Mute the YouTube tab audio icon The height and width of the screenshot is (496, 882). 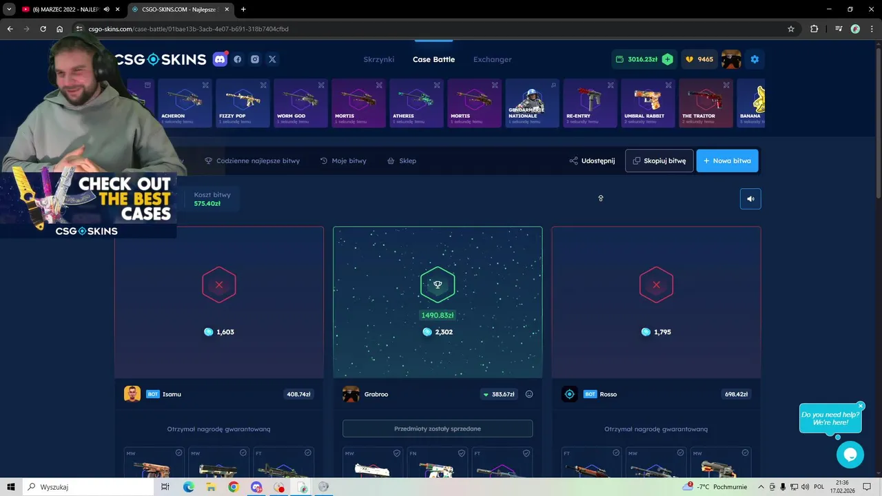106,9
